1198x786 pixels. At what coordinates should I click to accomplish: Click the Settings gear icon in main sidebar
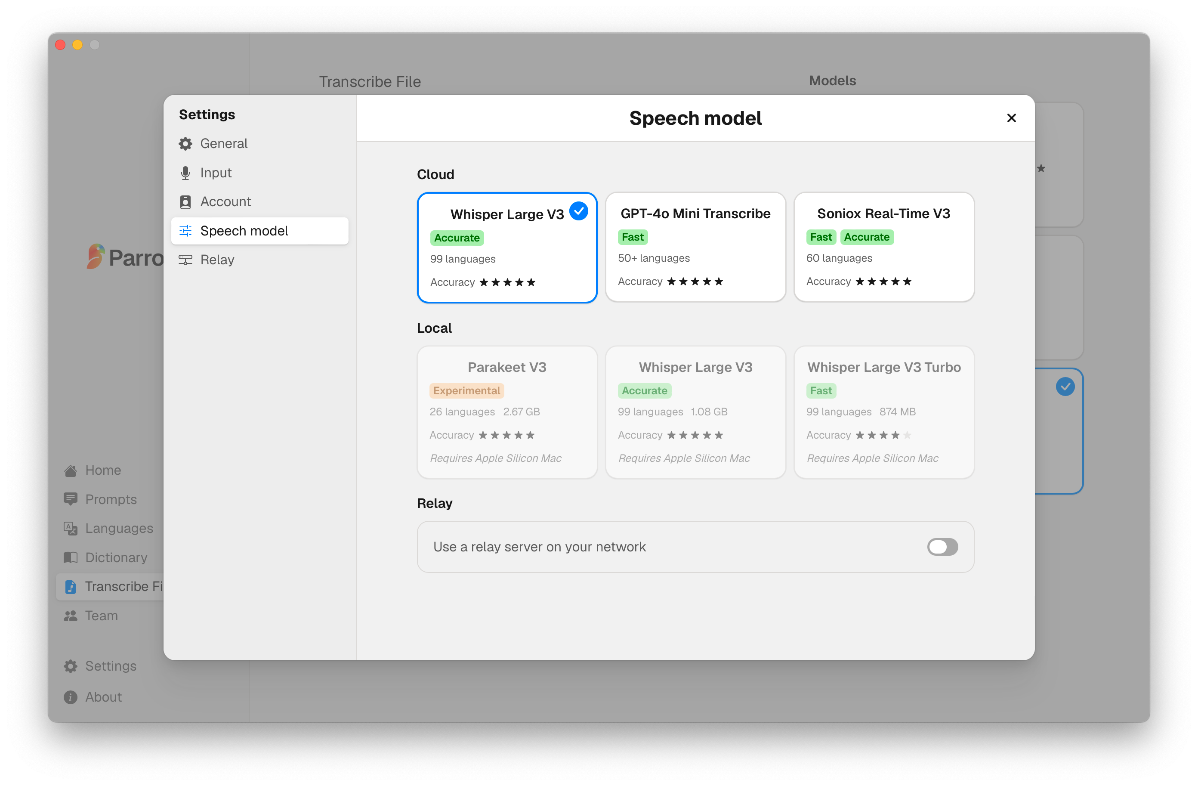[x=71, y=666]
